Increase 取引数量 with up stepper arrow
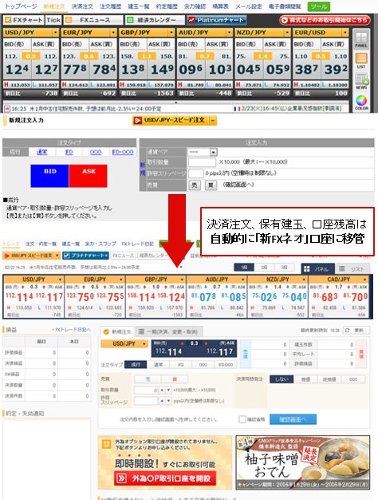The image size is (378, 500). coord(162,390)
